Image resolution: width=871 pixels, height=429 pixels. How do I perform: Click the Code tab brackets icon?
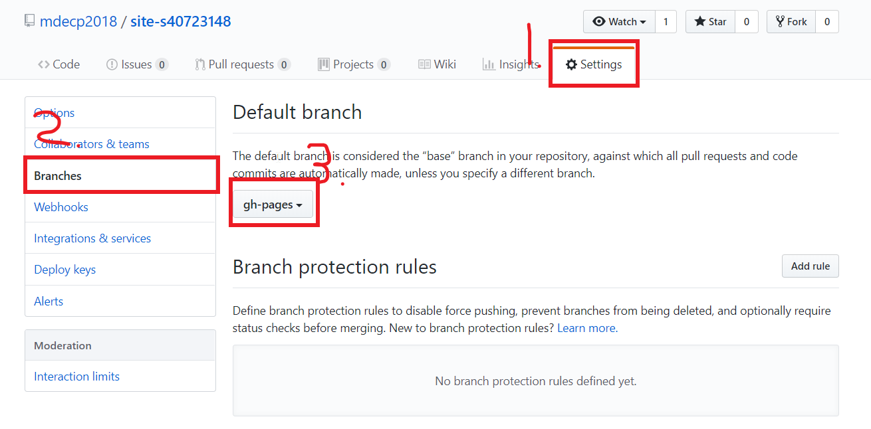[x=44, y=64]
